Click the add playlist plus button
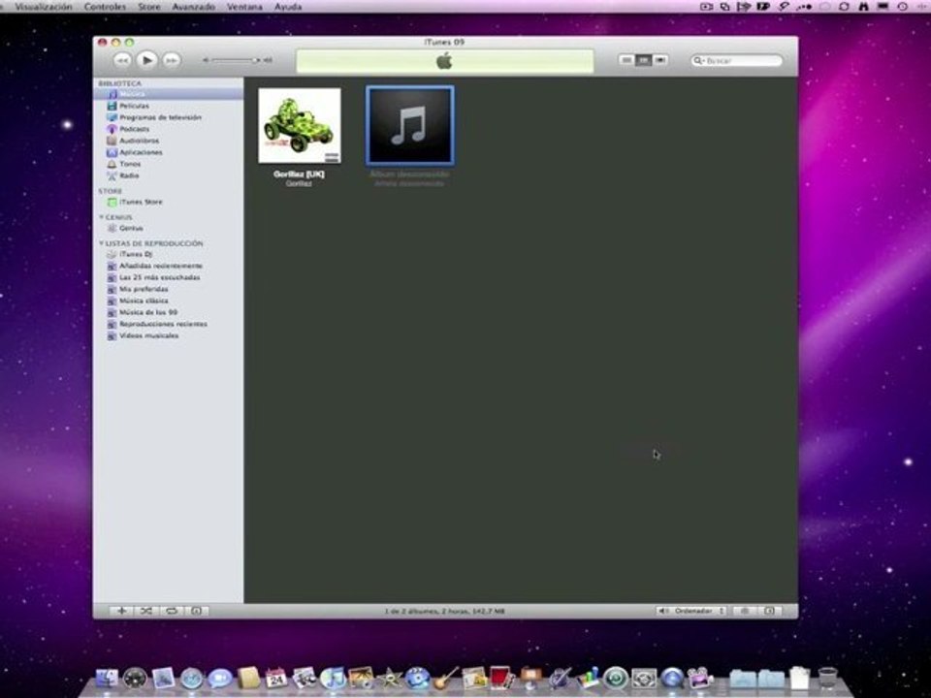The height and width of the screenshot is (698, 931). [x=122, y=611]
